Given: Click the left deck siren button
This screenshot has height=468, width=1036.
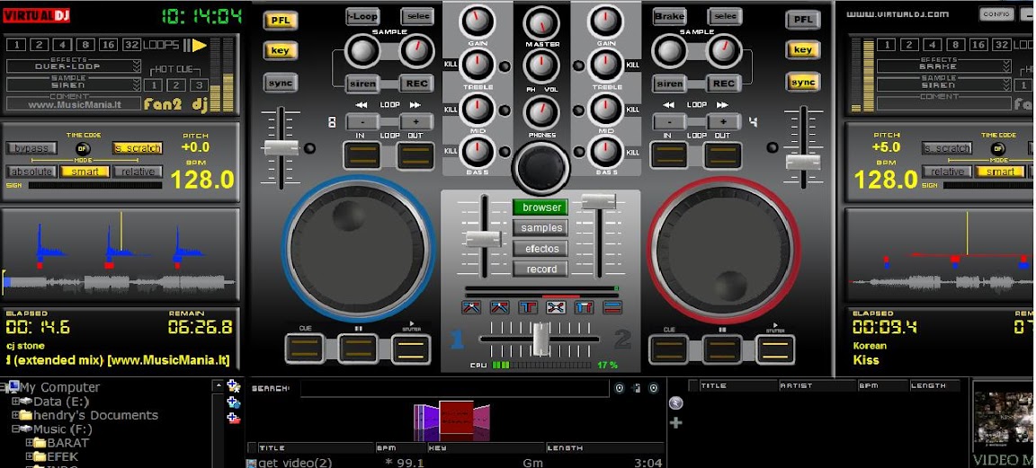Looking at the screenshot, I should (362, 84).
